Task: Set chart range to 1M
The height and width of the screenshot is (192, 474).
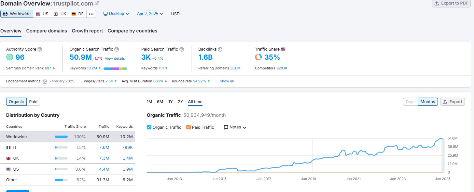Action: click(x=149, y=102)
